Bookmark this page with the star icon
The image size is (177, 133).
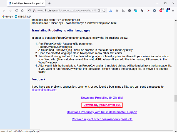click(104, 11)
